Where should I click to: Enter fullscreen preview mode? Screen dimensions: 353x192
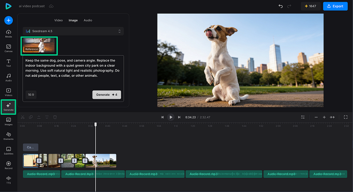(x=345, y=117)
